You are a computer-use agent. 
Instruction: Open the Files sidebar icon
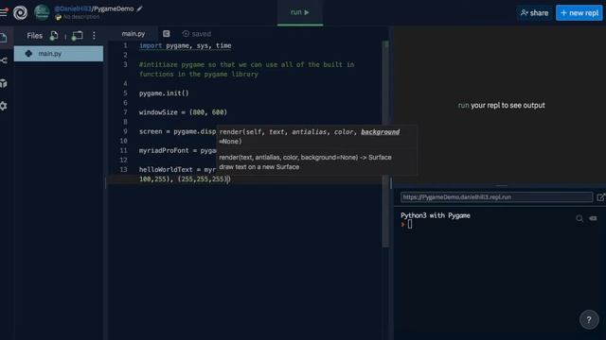4,38
